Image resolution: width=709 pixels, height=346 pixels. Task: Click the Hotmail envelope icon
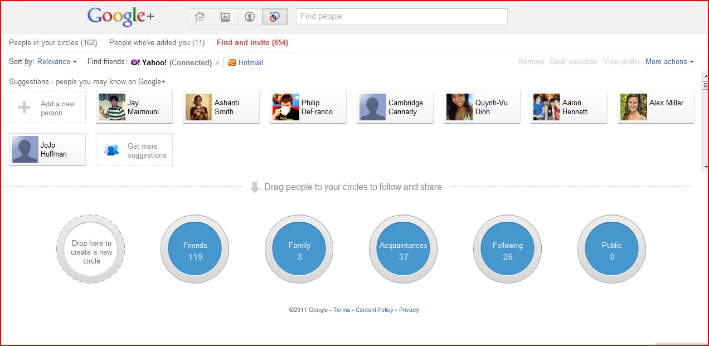[232, 62]
